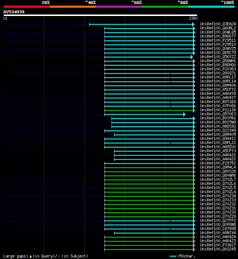Select the UniRef100_Q02245 label
Viewport: 238px width, 259px height.
[218, 249]
